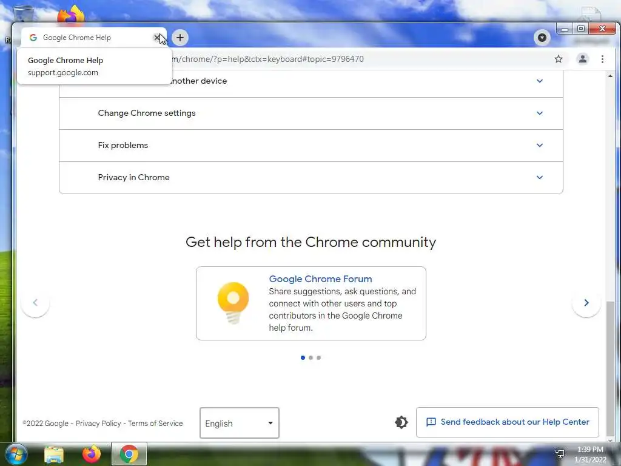Bookmark this page with the star icon
621x466 pixels.
coord(559,59)
